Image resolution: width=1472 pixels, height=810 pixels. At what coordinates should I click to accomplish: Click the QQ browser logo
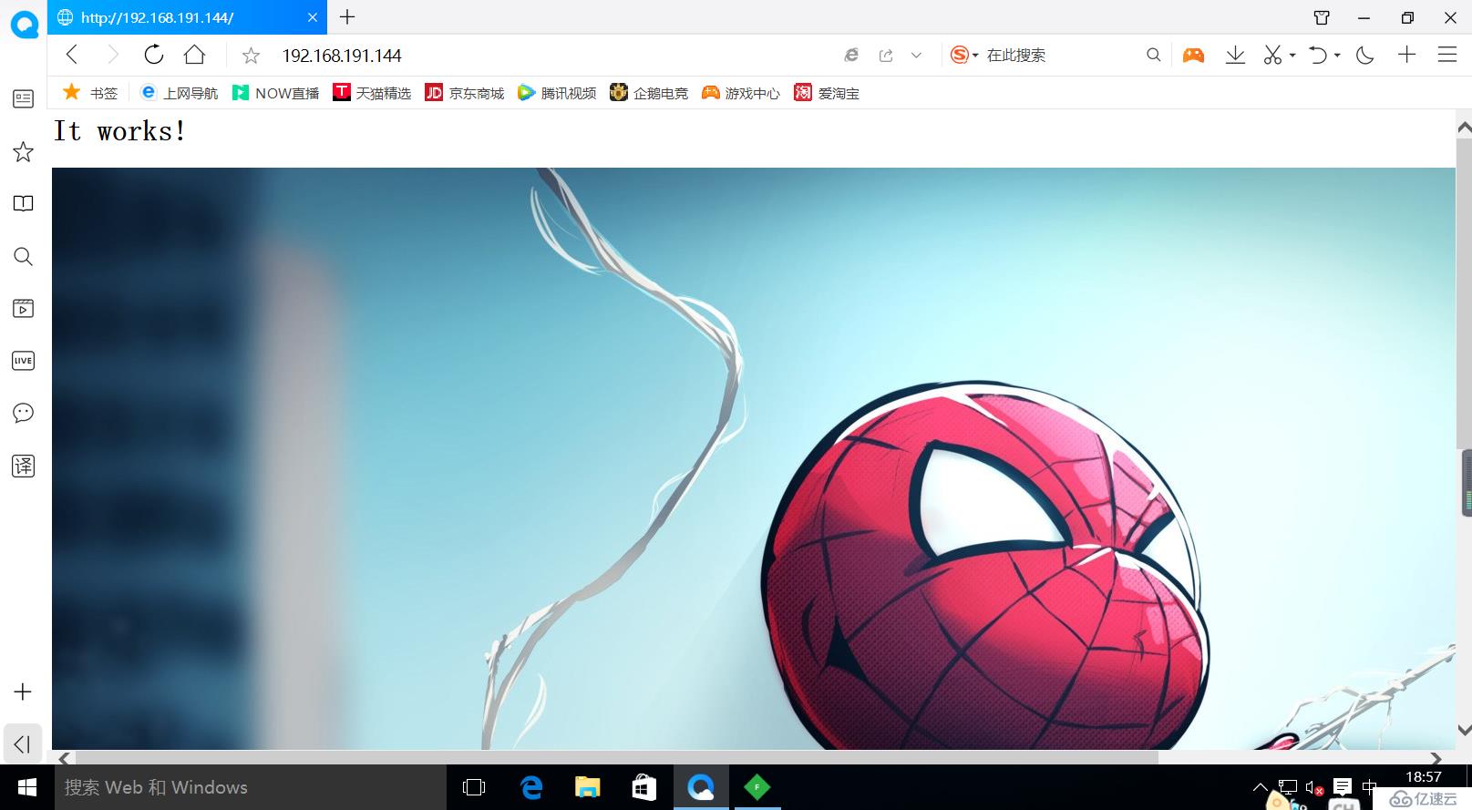(24, 23)
